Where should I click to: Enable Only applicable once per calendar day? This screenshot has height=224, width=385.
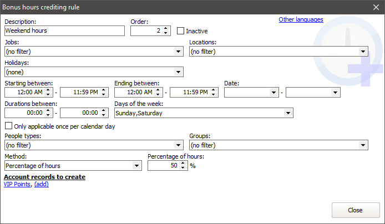click(x=8, y=126)
